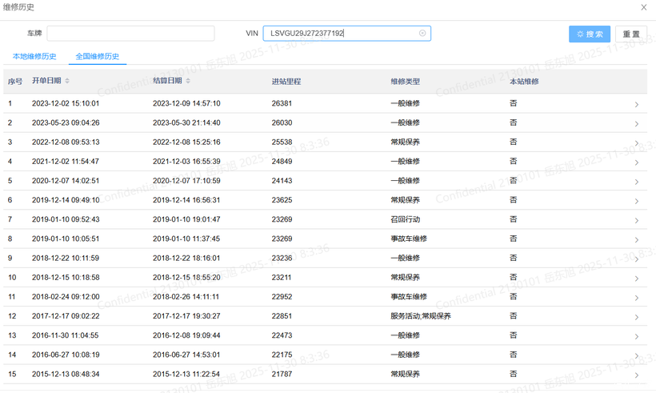Sort by 结算日期 column sort arrows
The height and width of the screenshot is (393, 656).
click(x=188, y=81)
